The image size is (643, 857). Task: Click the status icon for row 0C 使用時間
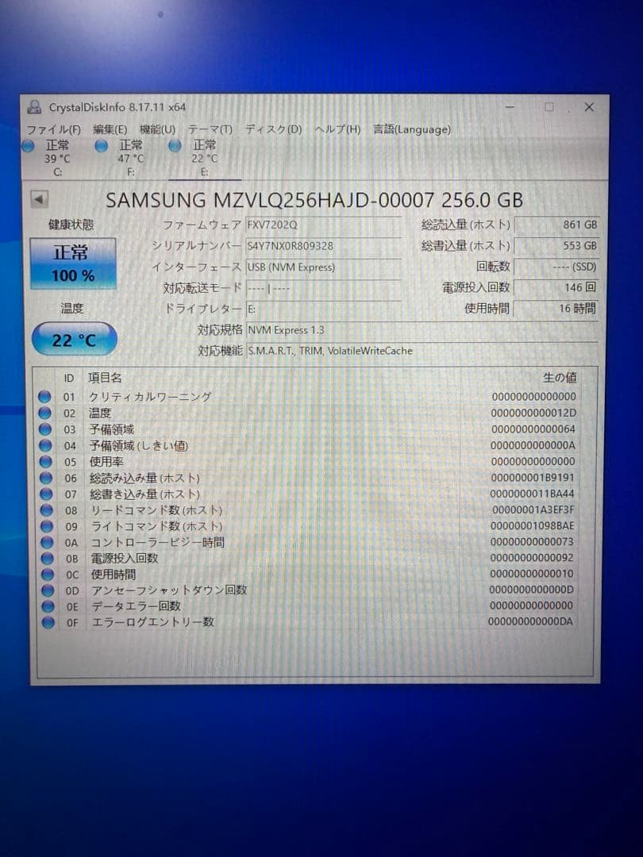pos(48,575)
